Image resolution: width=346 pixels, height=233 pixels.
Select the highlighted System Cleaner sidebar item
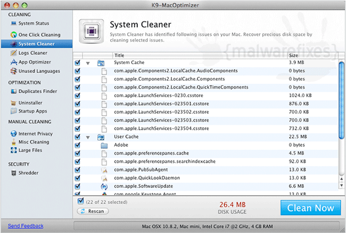click(37, 44)
